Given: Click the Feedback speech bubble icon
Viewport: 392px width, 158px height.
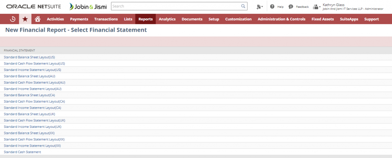Looking at the screenshot, I should (x=291, y=6).
